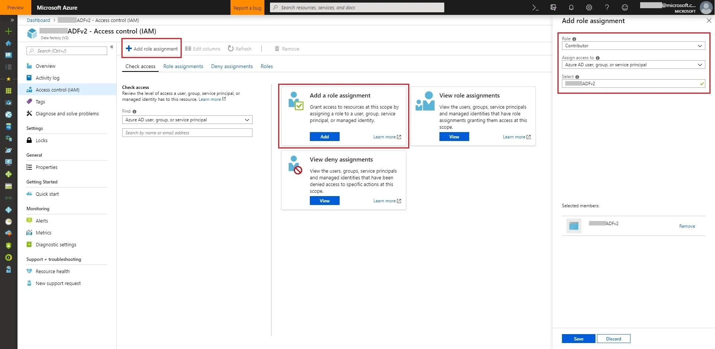Click the Add role assignment toolbar button
715x349 pixels.
click(x=152, y=49)
